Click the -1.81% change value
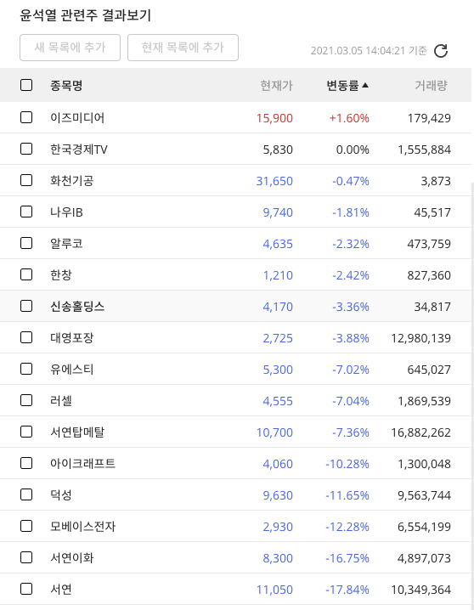 point(350,212)
